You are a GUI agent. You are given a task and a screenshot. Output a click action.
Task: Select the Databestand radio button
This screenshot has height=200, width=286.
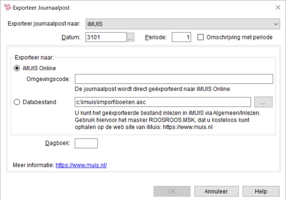click(17, 102)
